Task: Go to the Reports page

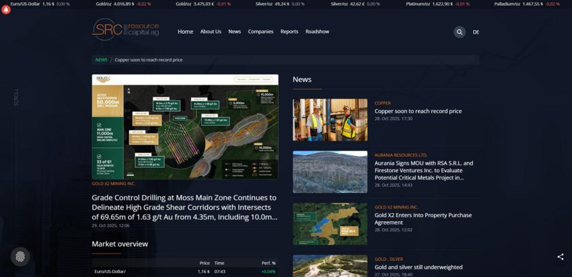Action: coord(289,32)
